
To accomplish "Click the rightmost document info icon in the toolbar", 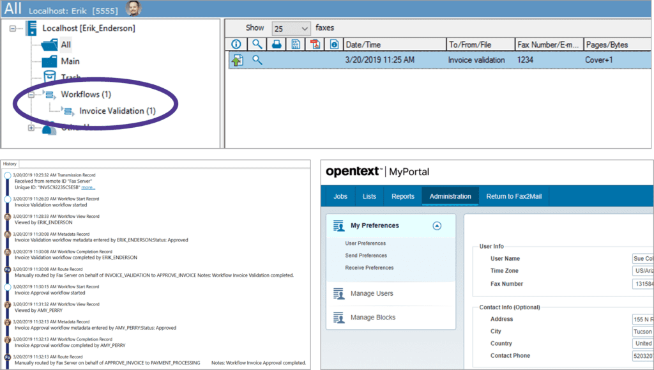I will pos(335,44).
